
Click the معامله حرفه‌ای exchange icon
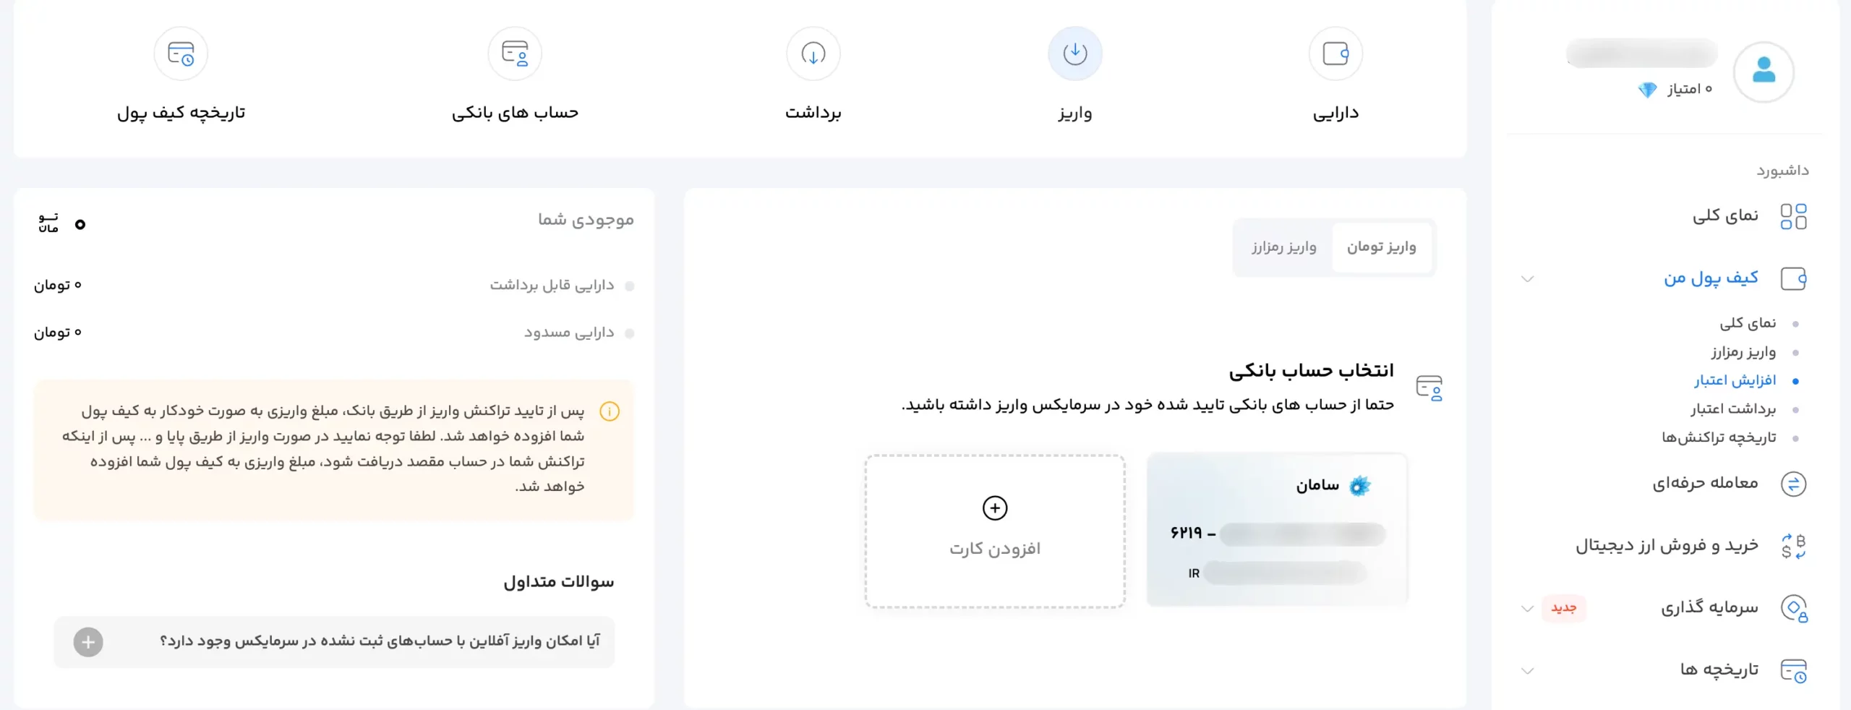[x=1795, y=484]
